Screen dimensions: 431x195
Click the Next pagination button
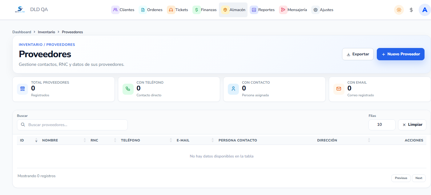(x=419, y=178)
